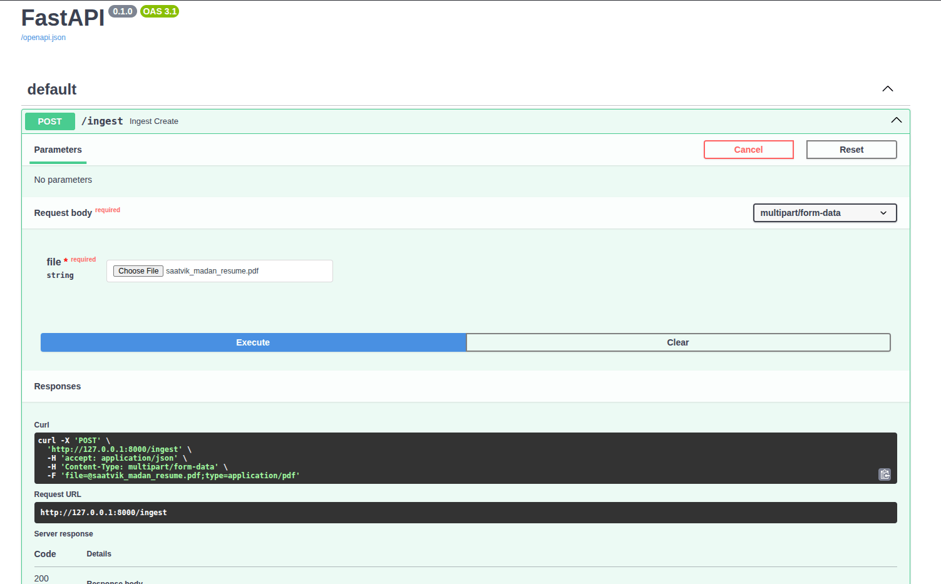The width and height of the screenshot is (941, 584).
Task: Click the file parameter name label
Action: 54,262
